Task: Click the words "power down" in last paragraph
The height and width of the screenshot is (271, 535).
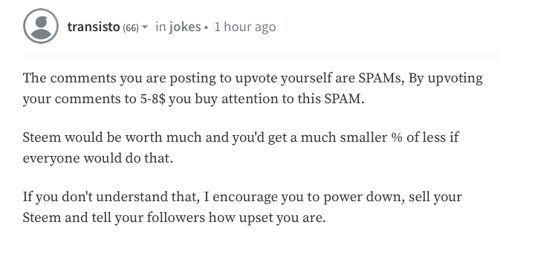Action: [x=364, y=197]
